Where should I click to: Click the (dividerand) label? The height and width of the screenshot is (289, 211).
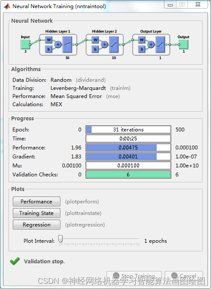click(x=91, y=80)
